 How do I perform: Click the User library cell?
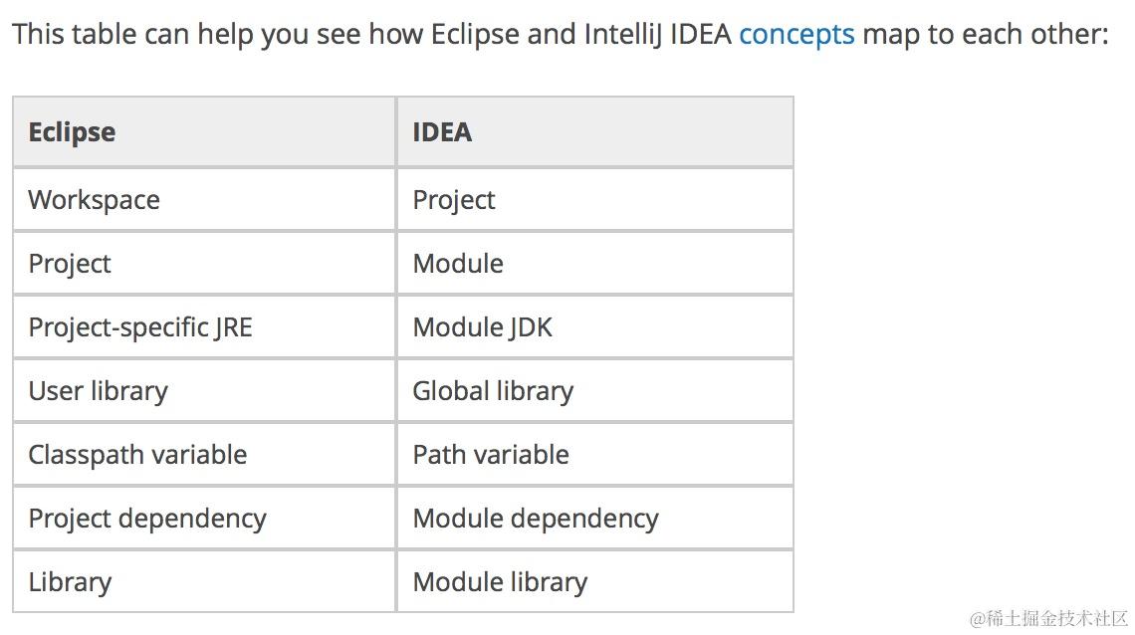point(204,390)
